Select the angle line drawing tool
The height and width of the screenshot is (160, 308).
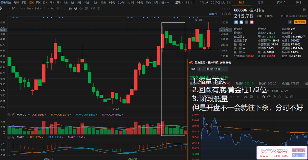pos(65,8)
